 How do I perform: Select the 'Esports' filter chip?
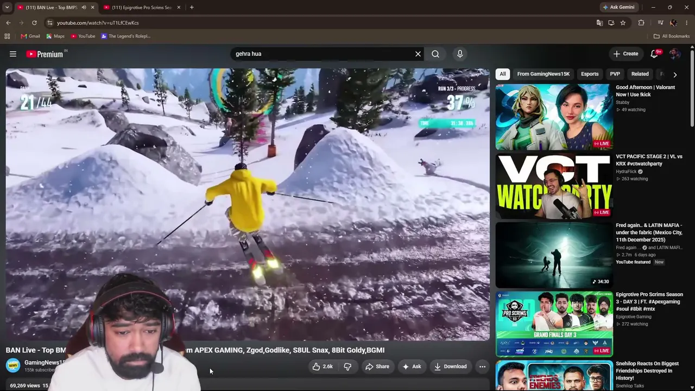tap(590, 74)
